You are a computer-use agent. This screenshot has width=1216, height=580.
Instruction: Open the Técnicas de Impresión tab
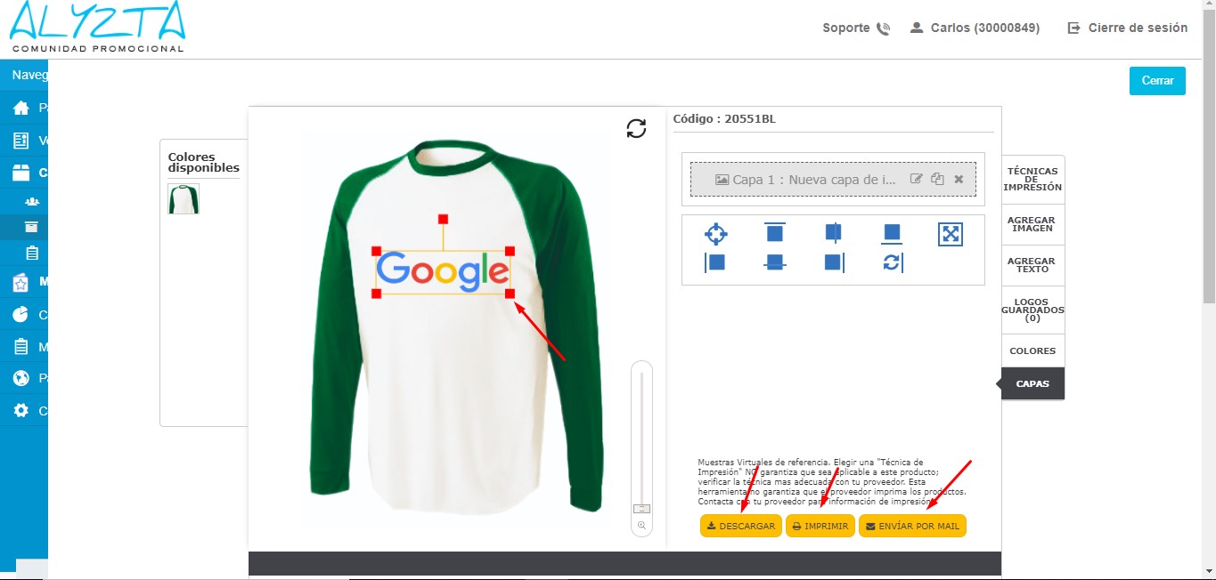(x=1032, y=180)
